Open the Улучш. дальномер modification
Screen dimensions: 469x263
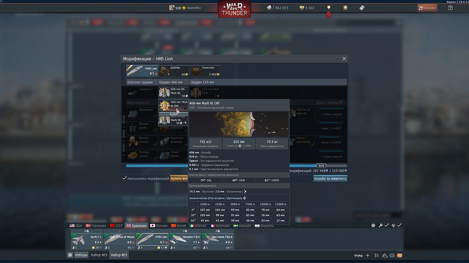[302, 141]
